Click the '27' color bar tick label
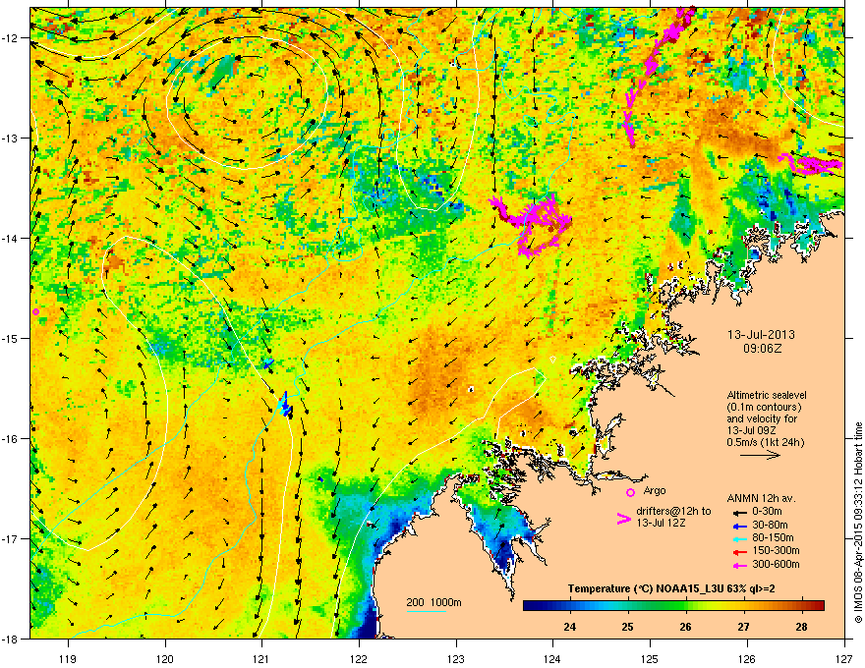The image size is (865, 668). pos(744,627)
